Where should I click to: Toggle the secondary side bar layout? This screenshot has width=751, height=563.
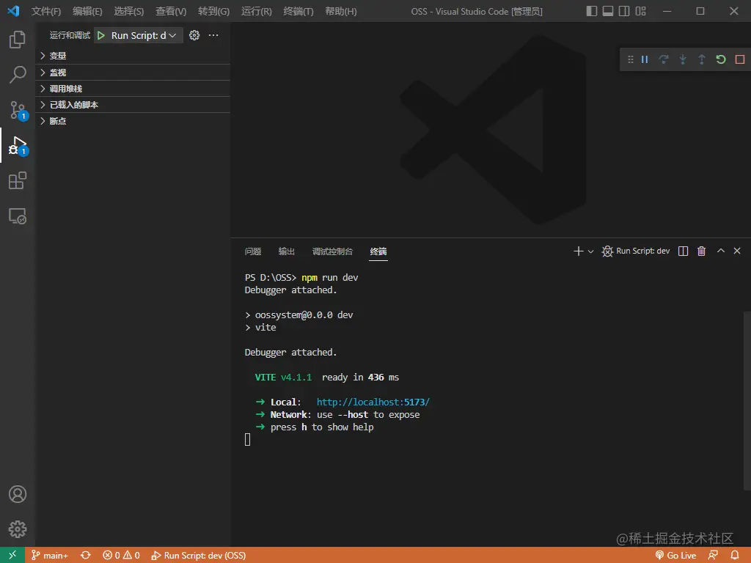point(624,11)
